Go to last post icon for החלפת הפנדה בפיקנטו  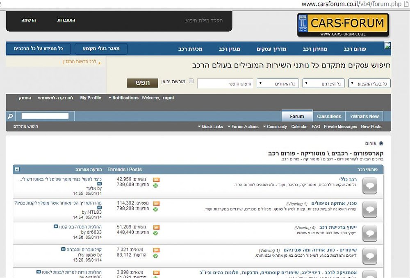tap(56, 226)
